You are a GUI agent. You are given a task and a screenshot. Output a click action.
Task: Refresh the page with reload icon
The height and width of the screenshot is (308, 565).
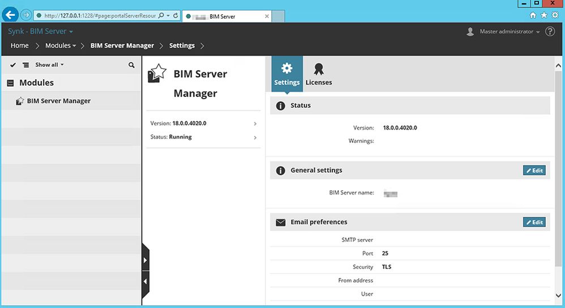pyautogui.click(x=176, y=15)
